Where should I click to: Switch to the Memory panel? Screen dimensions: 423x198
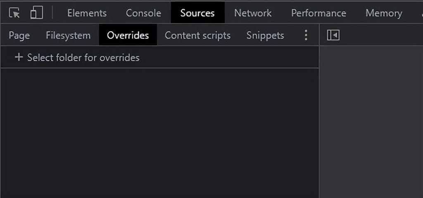point(384,13)
